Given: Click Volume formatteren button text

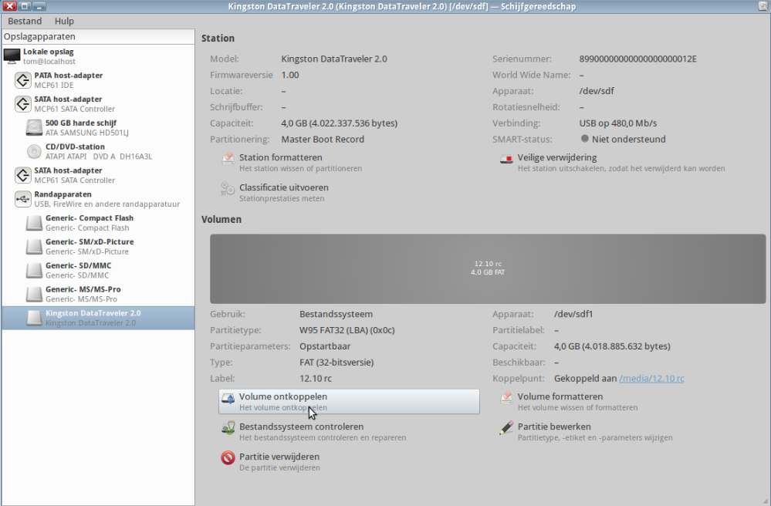Looking at the screenshot, I should 560,396.
